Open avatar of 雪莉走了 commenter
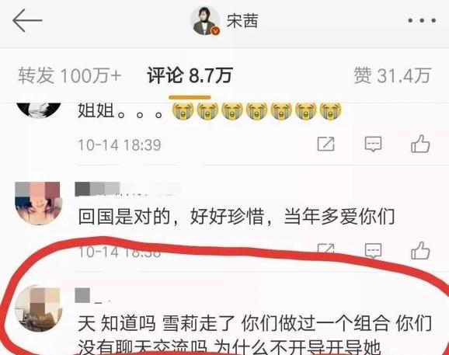The width and height of the screenshot is (449, 355). [38, 308]
